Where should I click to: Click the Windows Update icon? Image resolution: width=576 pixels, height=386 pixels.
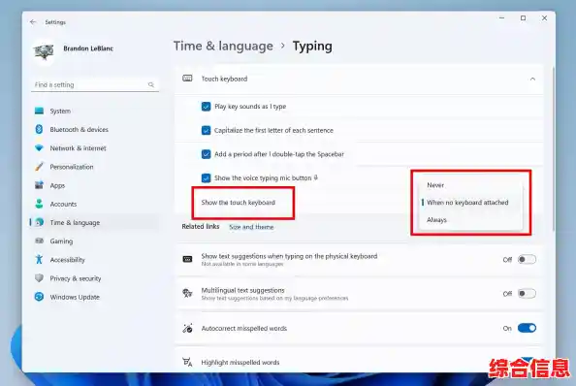[x=39, y=297]
